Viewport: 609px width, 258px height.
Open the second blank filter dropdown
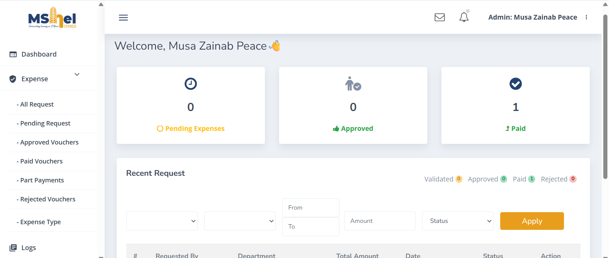pyautogui.click(x=240, y=221)
